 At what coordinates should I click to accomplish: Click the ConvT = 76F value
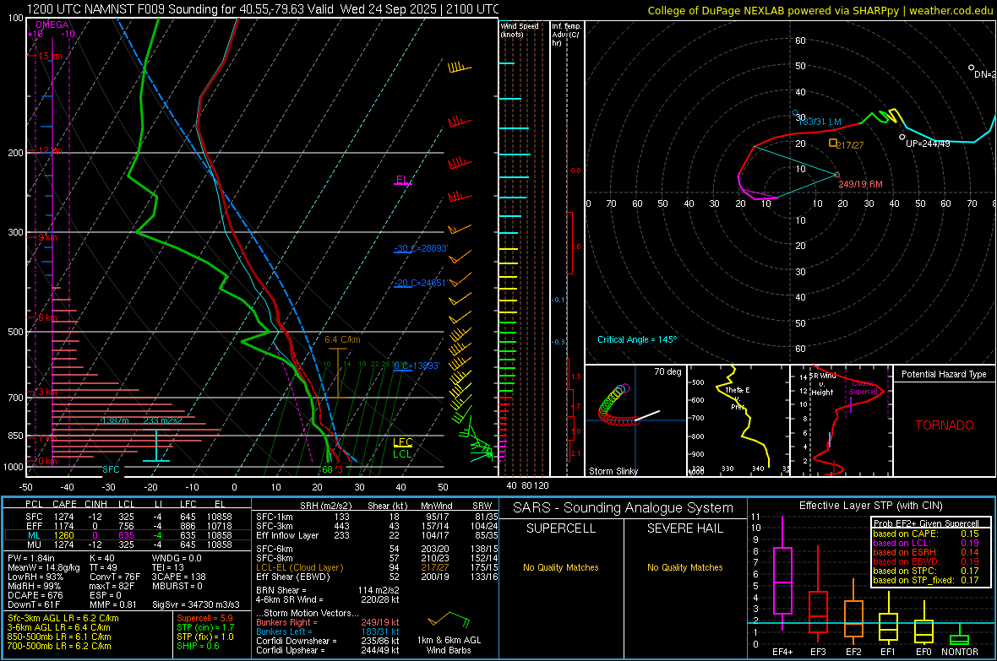click(115, 577)
